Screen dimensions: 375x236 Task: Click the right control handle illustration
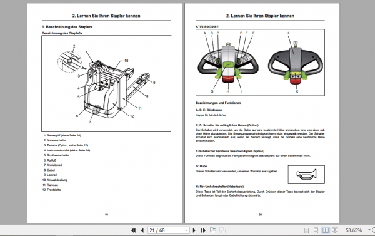point(296,63)
